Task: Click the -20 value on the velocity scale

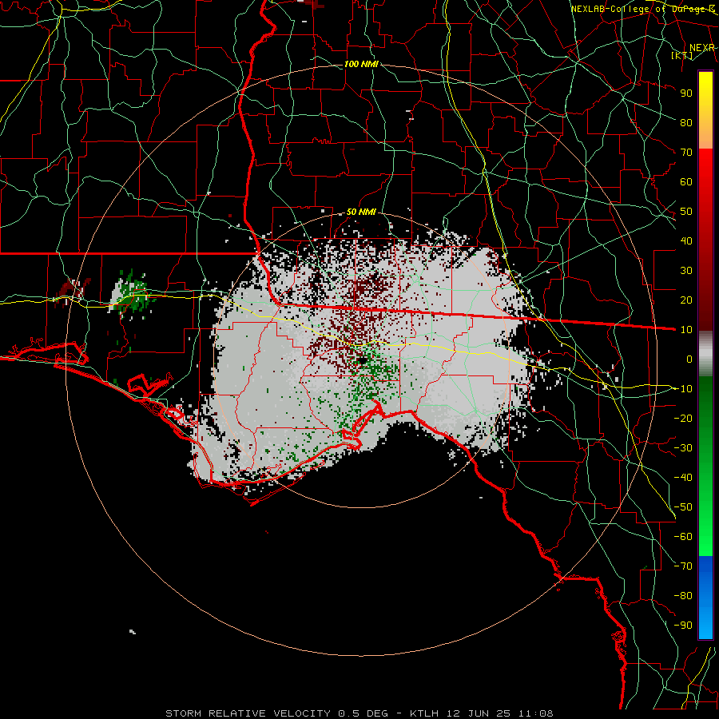Action: point(683,418)
